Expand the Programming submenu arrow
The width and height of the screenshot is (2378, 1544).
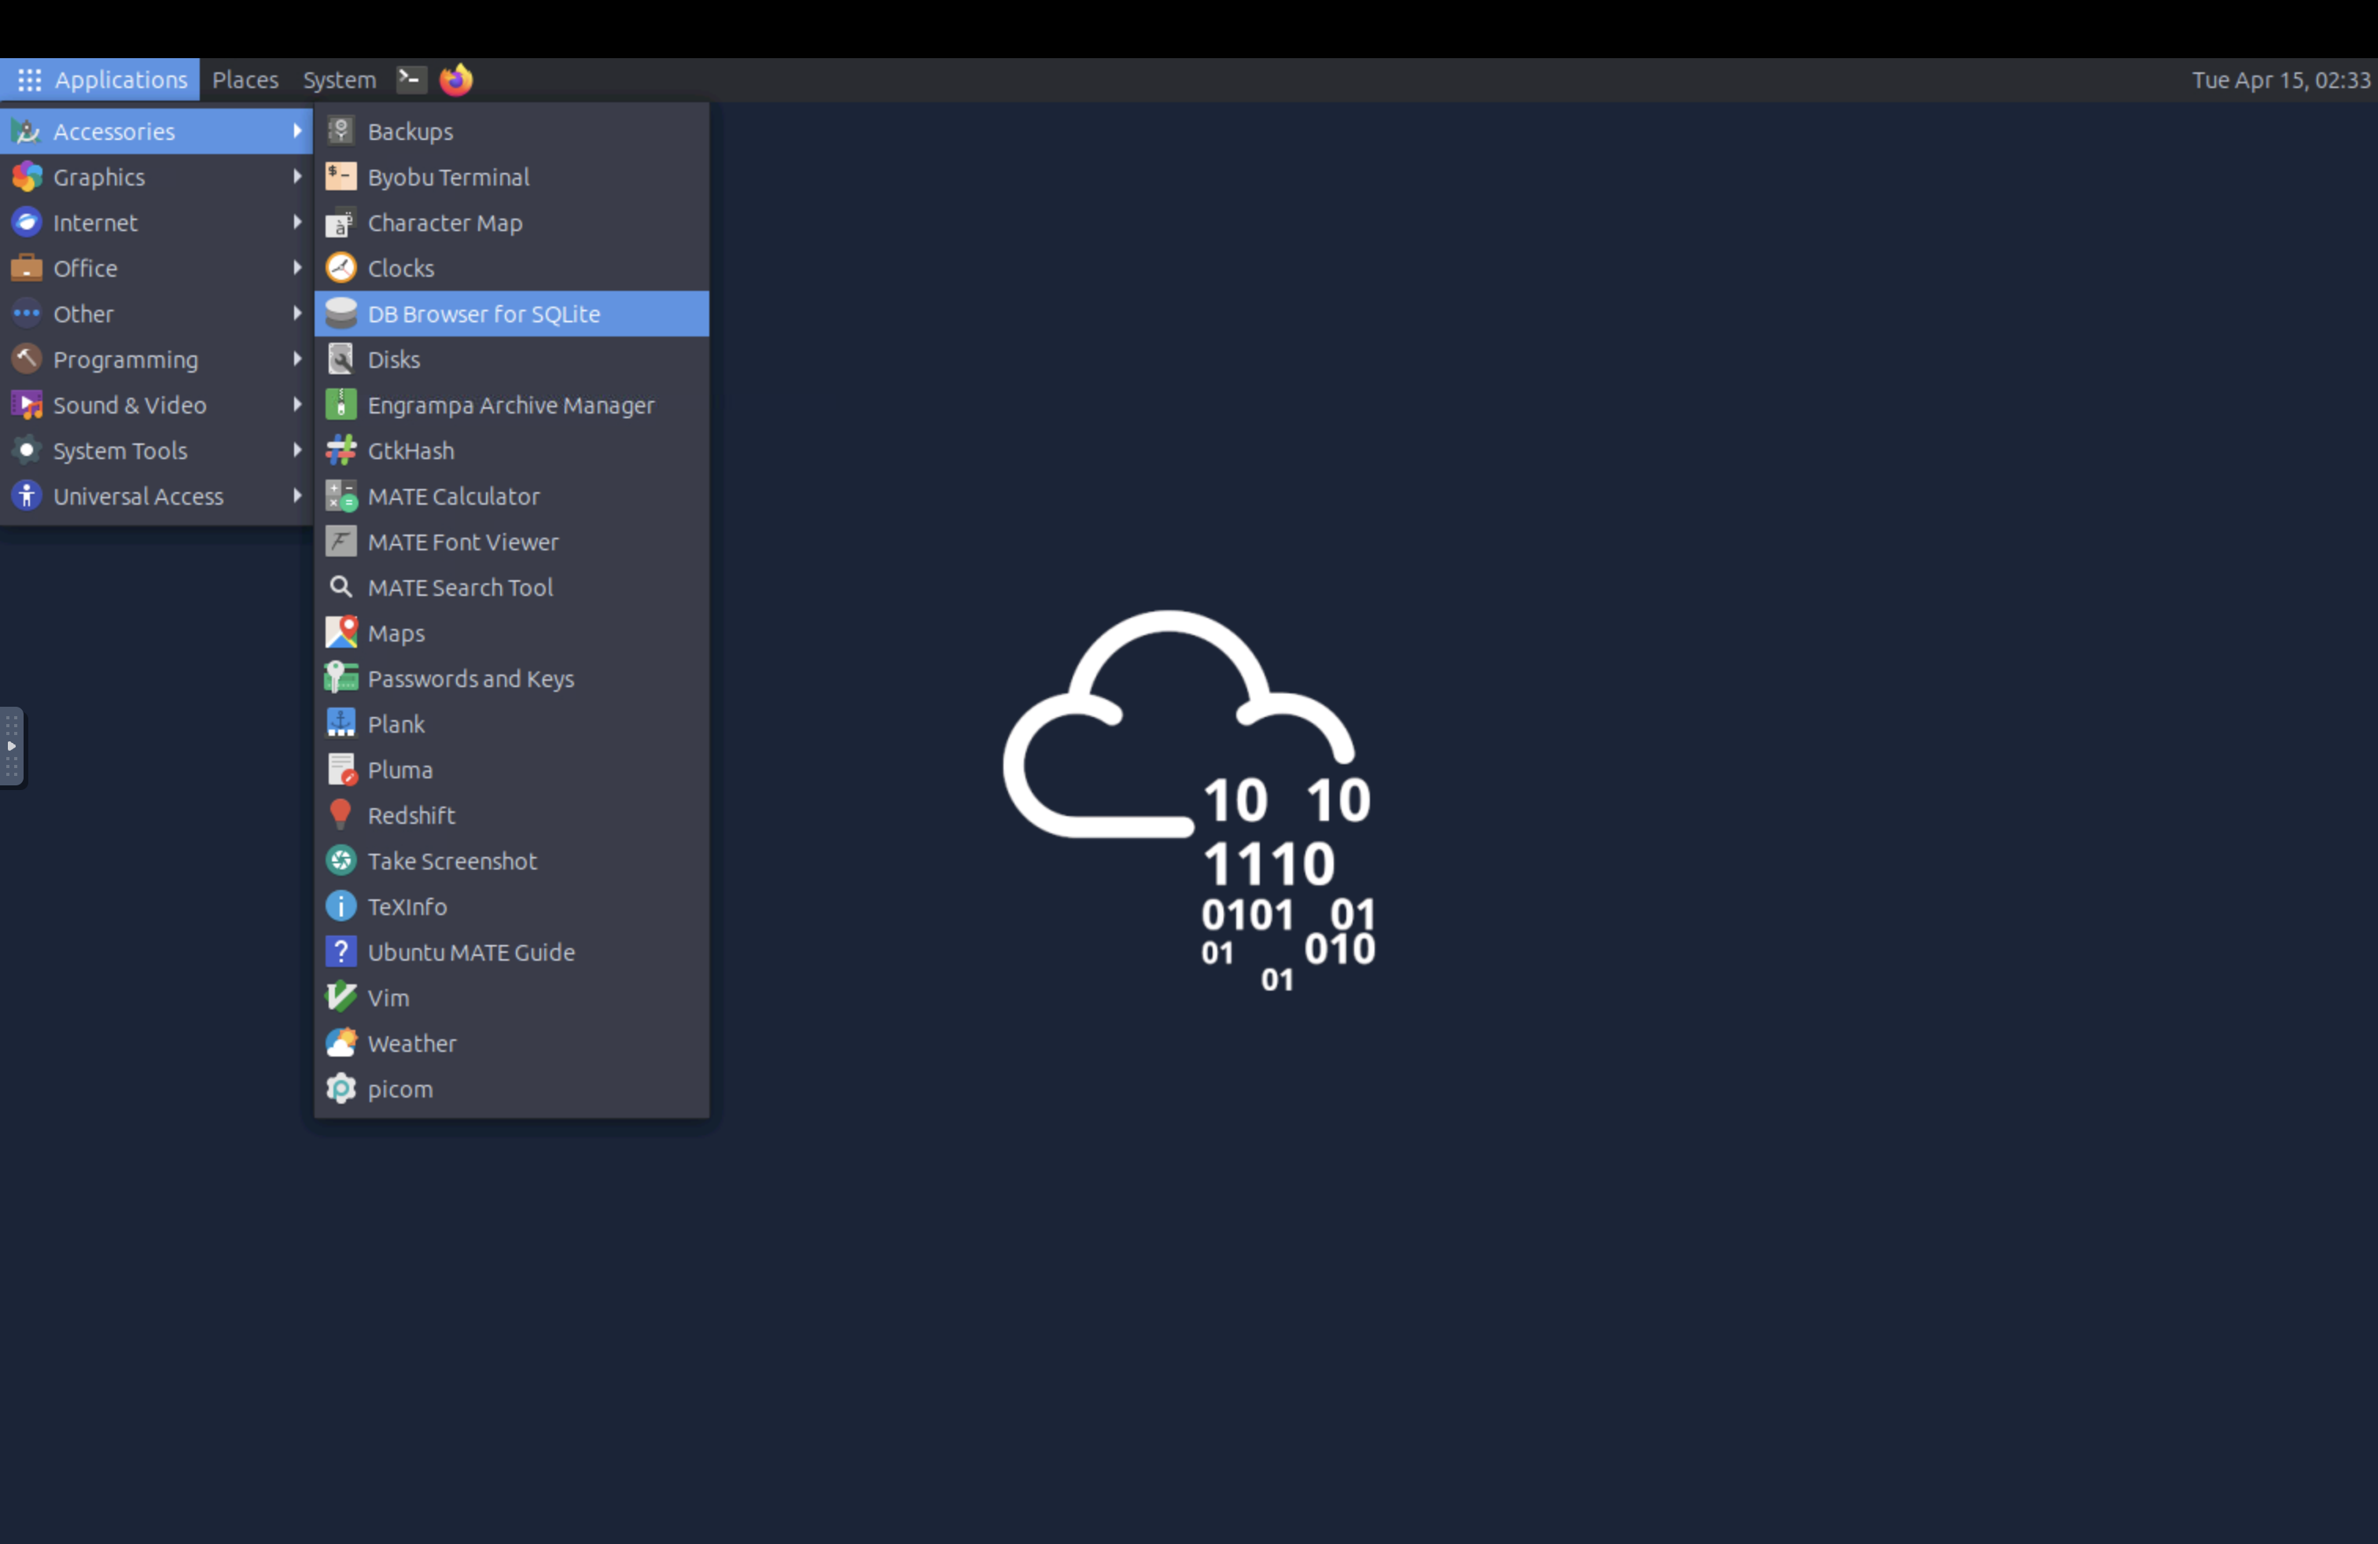[296, 359]
